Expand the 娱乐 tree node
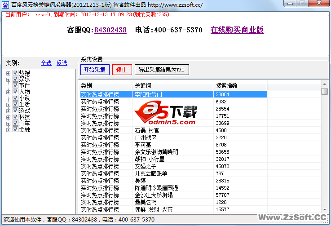The height and width of the screenshot is (226, 331). [x=8, y=80]
